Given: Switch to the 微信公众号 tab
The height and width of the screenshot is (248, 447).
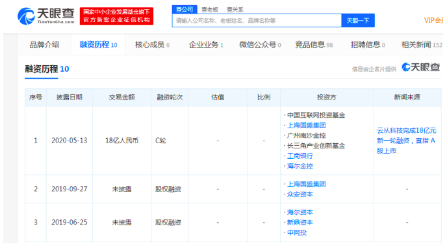Looking at the screenshot, I should tap(260, 45).
